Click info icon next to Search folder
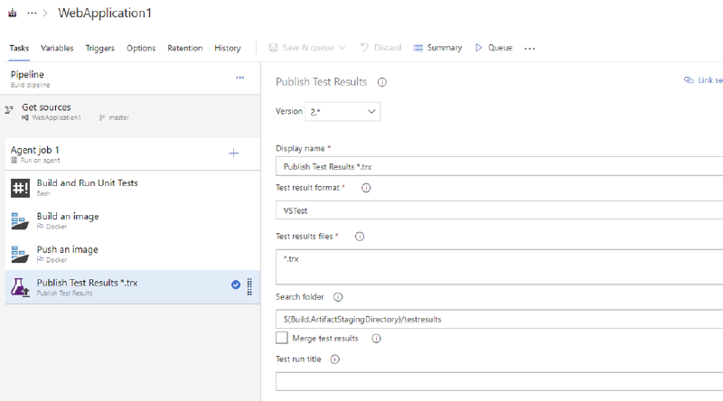Image resolution: width=723 pixels, height=401 pixels. (338, 297)
